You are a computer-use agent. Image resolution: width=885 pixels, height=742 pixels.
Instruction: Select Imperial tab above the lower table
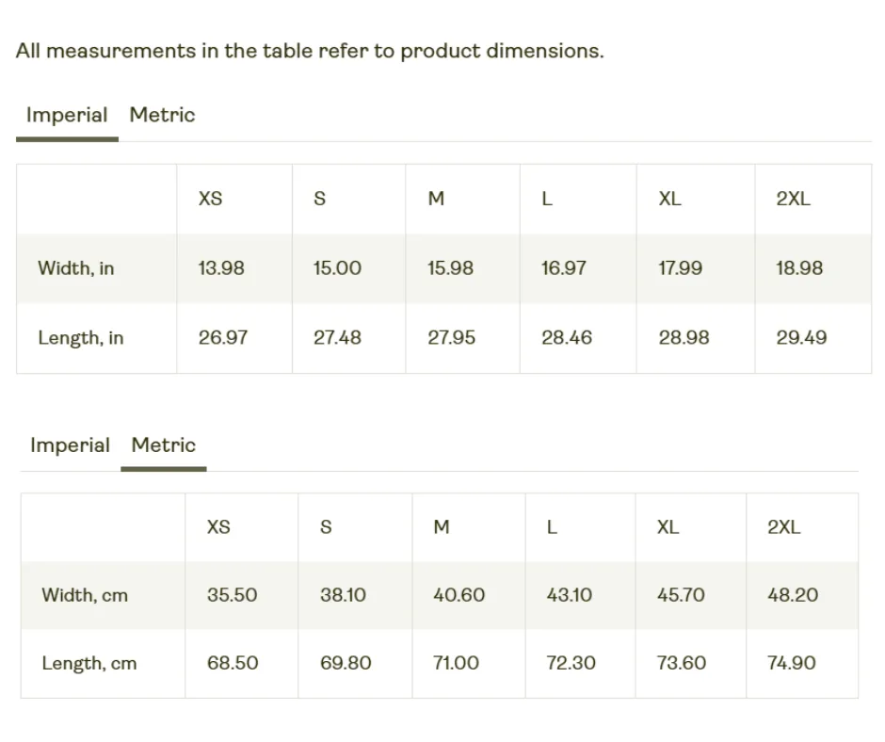70,445
